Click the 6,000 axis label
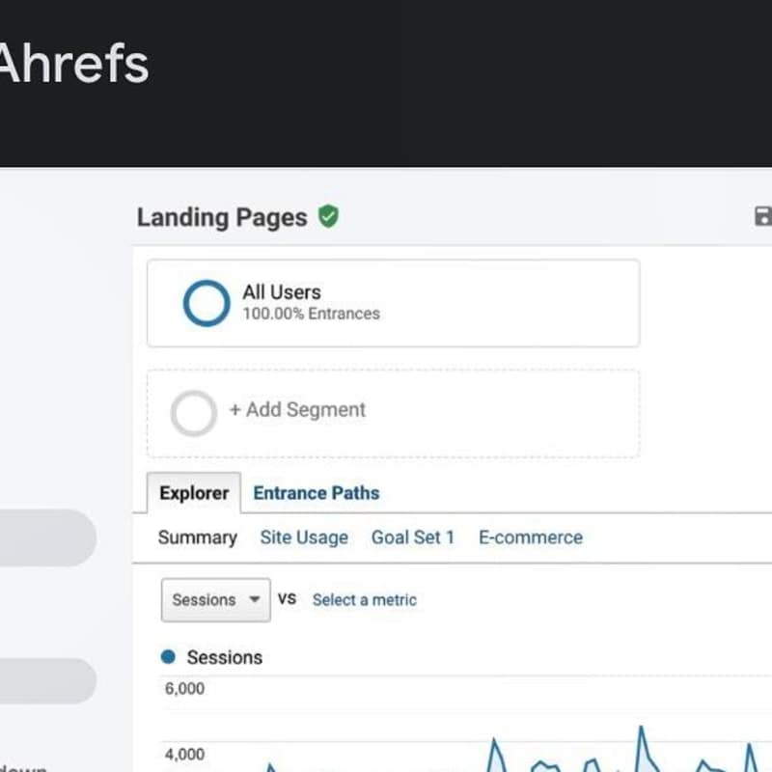This screenshot has height=772, width=772. 184,688
